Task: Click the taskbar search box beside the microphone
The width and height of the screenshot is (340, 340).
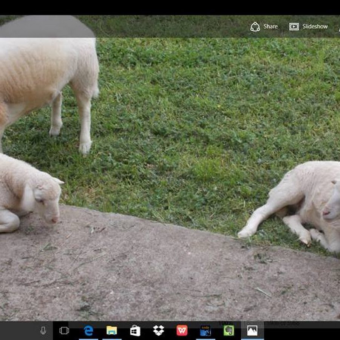Action: [x=19, y=331]
